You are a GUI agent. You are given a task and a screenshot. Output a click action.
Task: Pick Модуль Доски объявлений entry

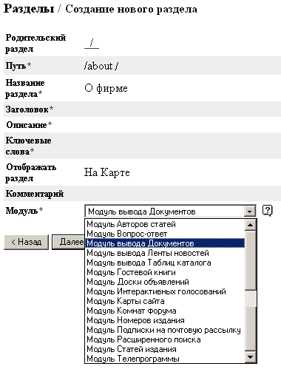tap(165, 282)
